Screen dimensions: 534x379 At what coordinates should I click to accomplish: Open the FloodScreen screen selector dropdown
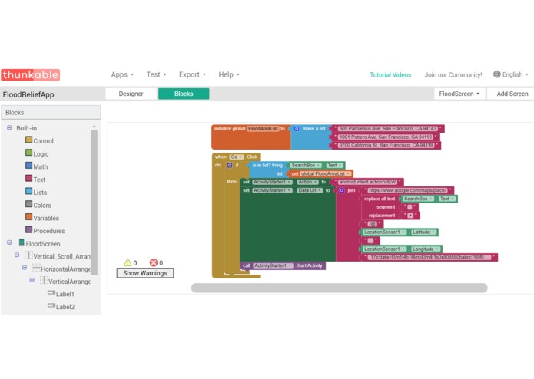pos(459,94)
